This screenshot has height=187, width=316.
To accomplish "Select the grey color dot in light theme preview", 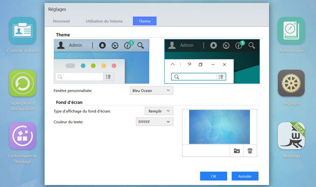I will 70,66.
